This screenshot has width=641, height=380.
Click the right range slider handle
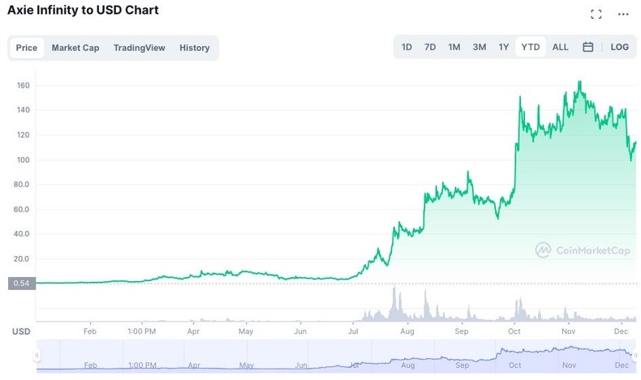633,356
